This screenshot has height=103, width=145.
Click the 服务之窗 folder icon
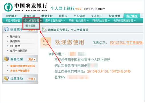6,59
